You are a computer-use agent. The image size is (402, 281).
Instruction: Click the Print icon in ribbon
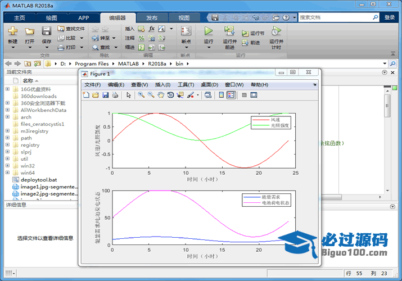point(61,47)
